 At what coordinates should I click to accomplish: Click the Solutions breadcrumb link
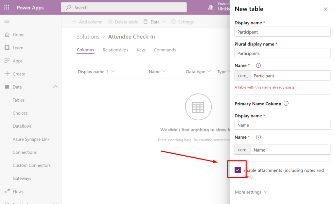pos(88,37)
